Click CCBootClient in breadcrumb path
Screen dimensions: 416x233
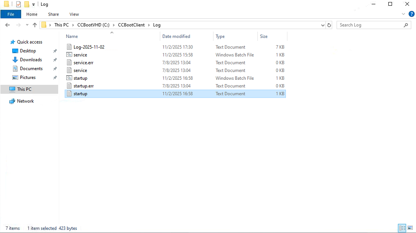pos(131,25)
